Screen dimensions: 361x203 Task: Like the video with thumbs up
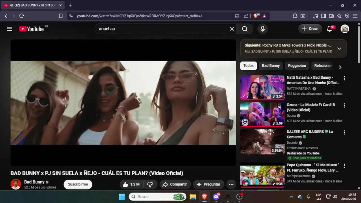coord(131,184)
